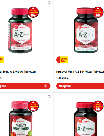Toggle wishlist heart on Multi Gummies product
Screen dimensions: 104x136
[x=49, y=96]
